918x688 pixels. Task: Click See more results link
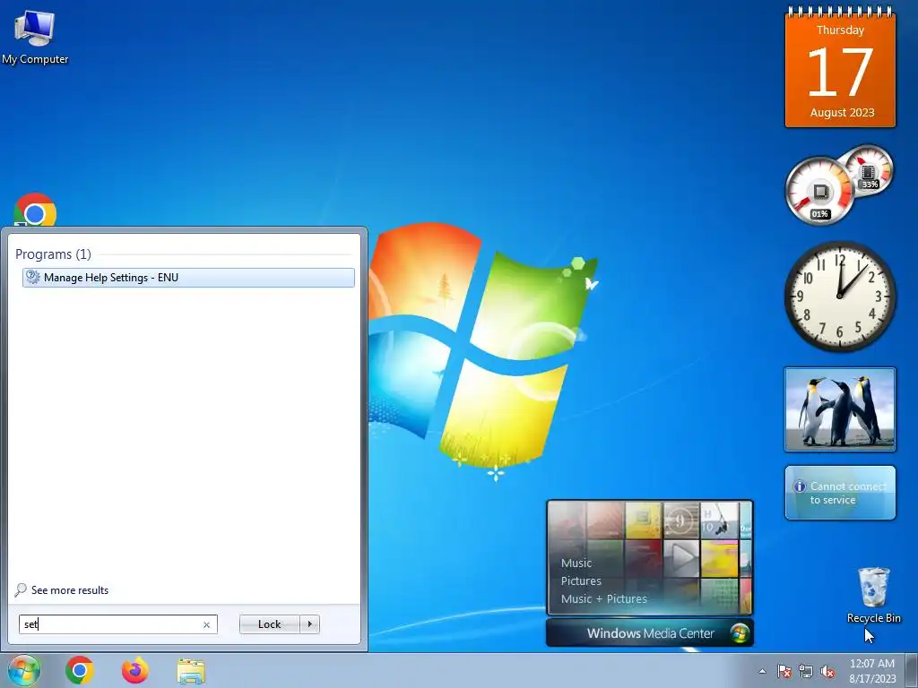[70, 590]
